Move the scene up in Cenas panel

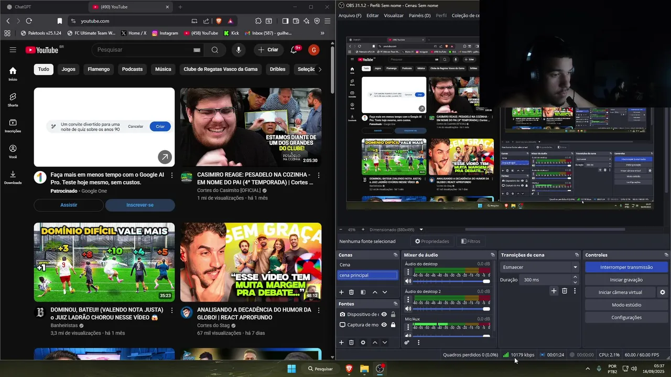pos(374,292)
